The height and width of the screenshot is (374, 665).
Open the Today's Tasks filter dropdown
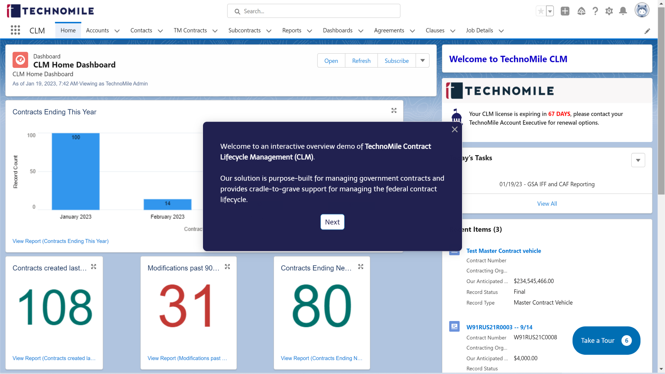(x=638, y=160)
